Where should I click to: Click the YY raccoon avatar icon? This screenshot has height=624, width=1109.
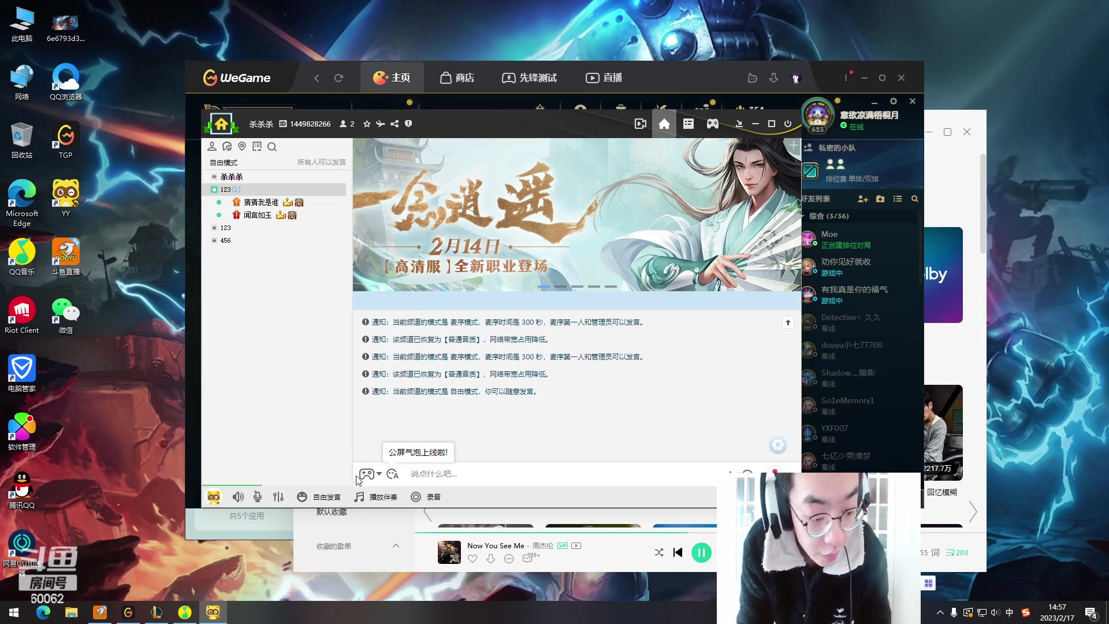pos(214,497)
